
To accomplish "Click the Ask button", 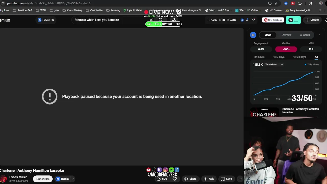I will click(x=209, y=179).
